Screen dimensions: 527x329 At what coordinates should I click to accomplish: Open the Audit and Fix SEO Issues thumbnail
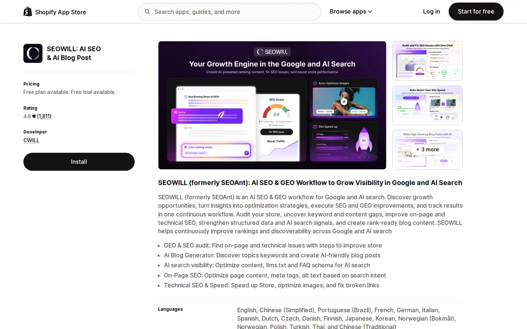click(x=427, y=61)
